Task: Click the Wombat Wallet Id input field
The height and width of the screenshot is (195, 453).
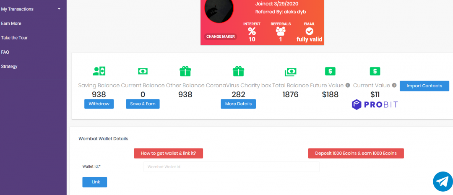Action: pos(231,167)
